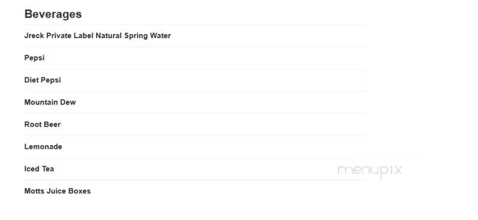
Task: Click the Root Beer entry
Action: 43,125
